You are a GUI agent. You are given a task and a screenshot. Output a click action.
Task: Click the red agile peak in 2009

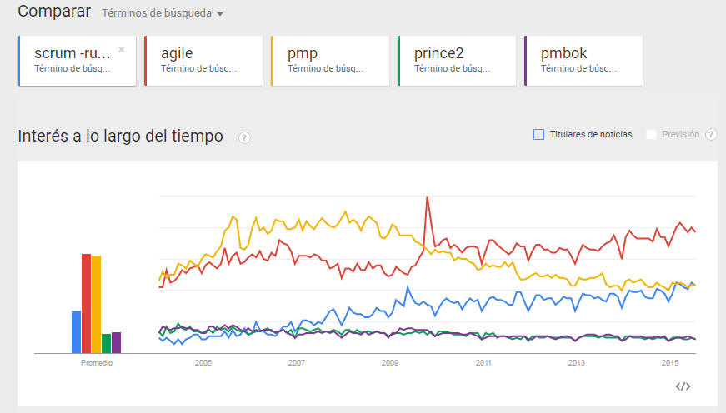coord(428,198)
